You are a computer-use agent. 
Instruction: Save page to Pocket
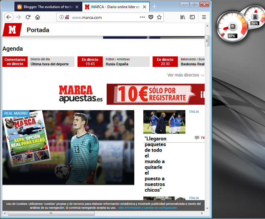pos(151,17)
